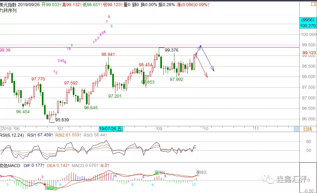
Task: Click the high value 高99.132
Action: click(x=72, y=5)
